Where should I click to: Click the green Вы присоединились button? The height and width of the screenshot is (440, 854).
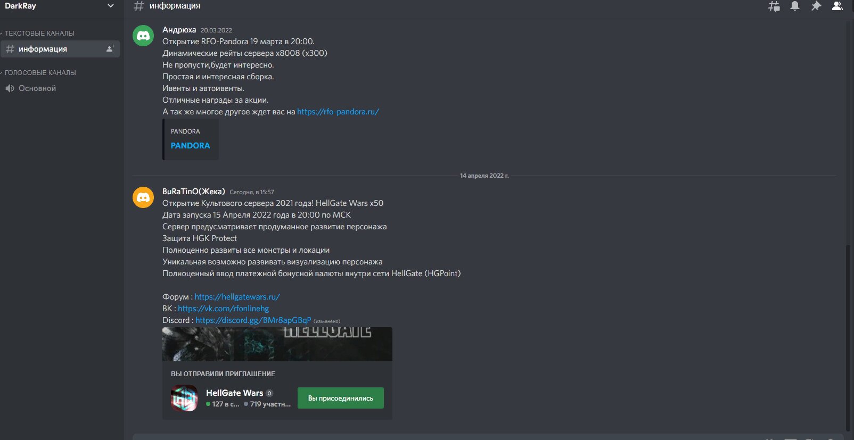pos(341,398)
